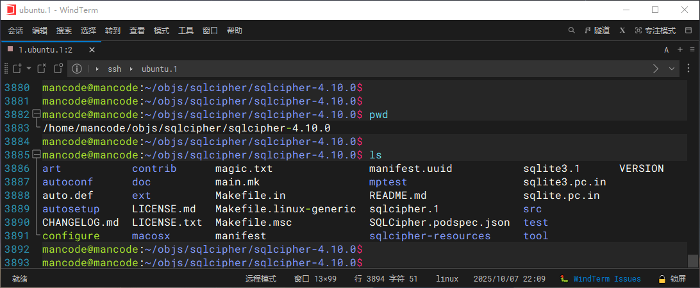
Task: Open the 隧道 tunnel panel
Action: (597, 30)
